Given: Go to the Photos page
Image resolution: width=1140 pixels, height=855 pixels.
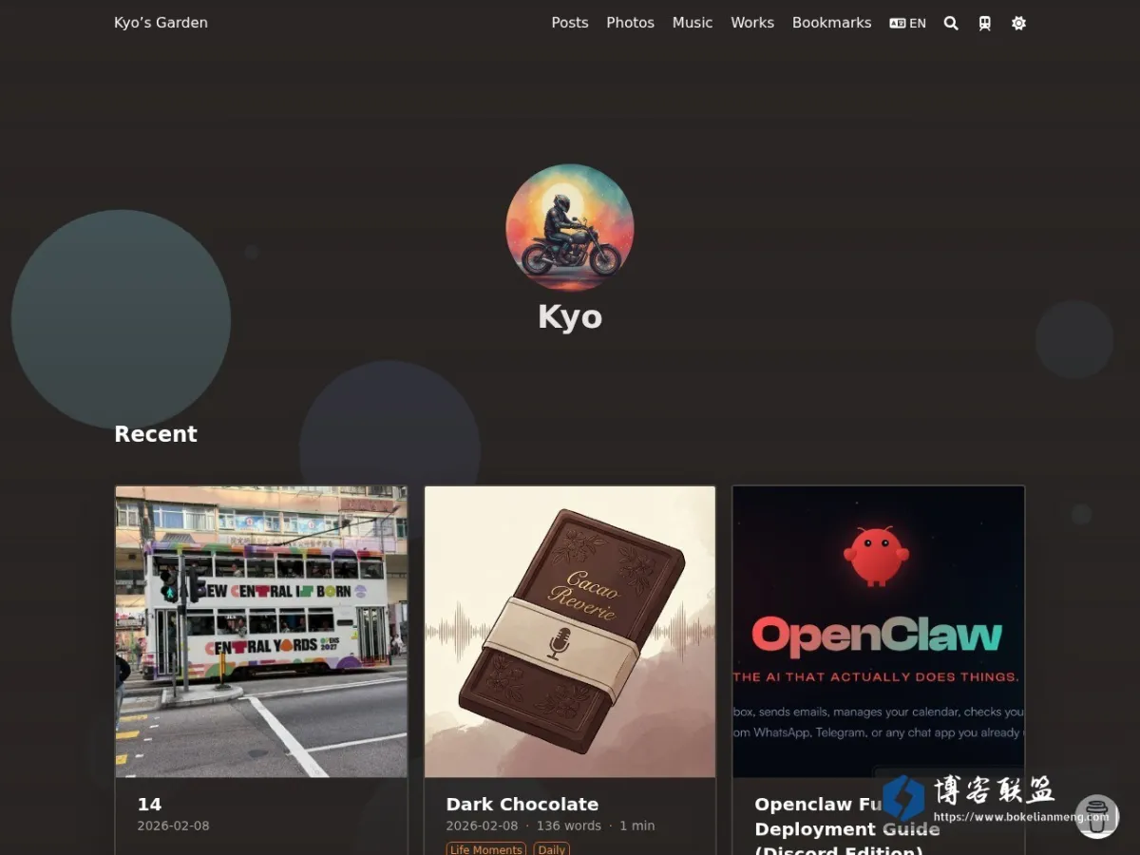Looking at the screenshot, I should [631, 23].
